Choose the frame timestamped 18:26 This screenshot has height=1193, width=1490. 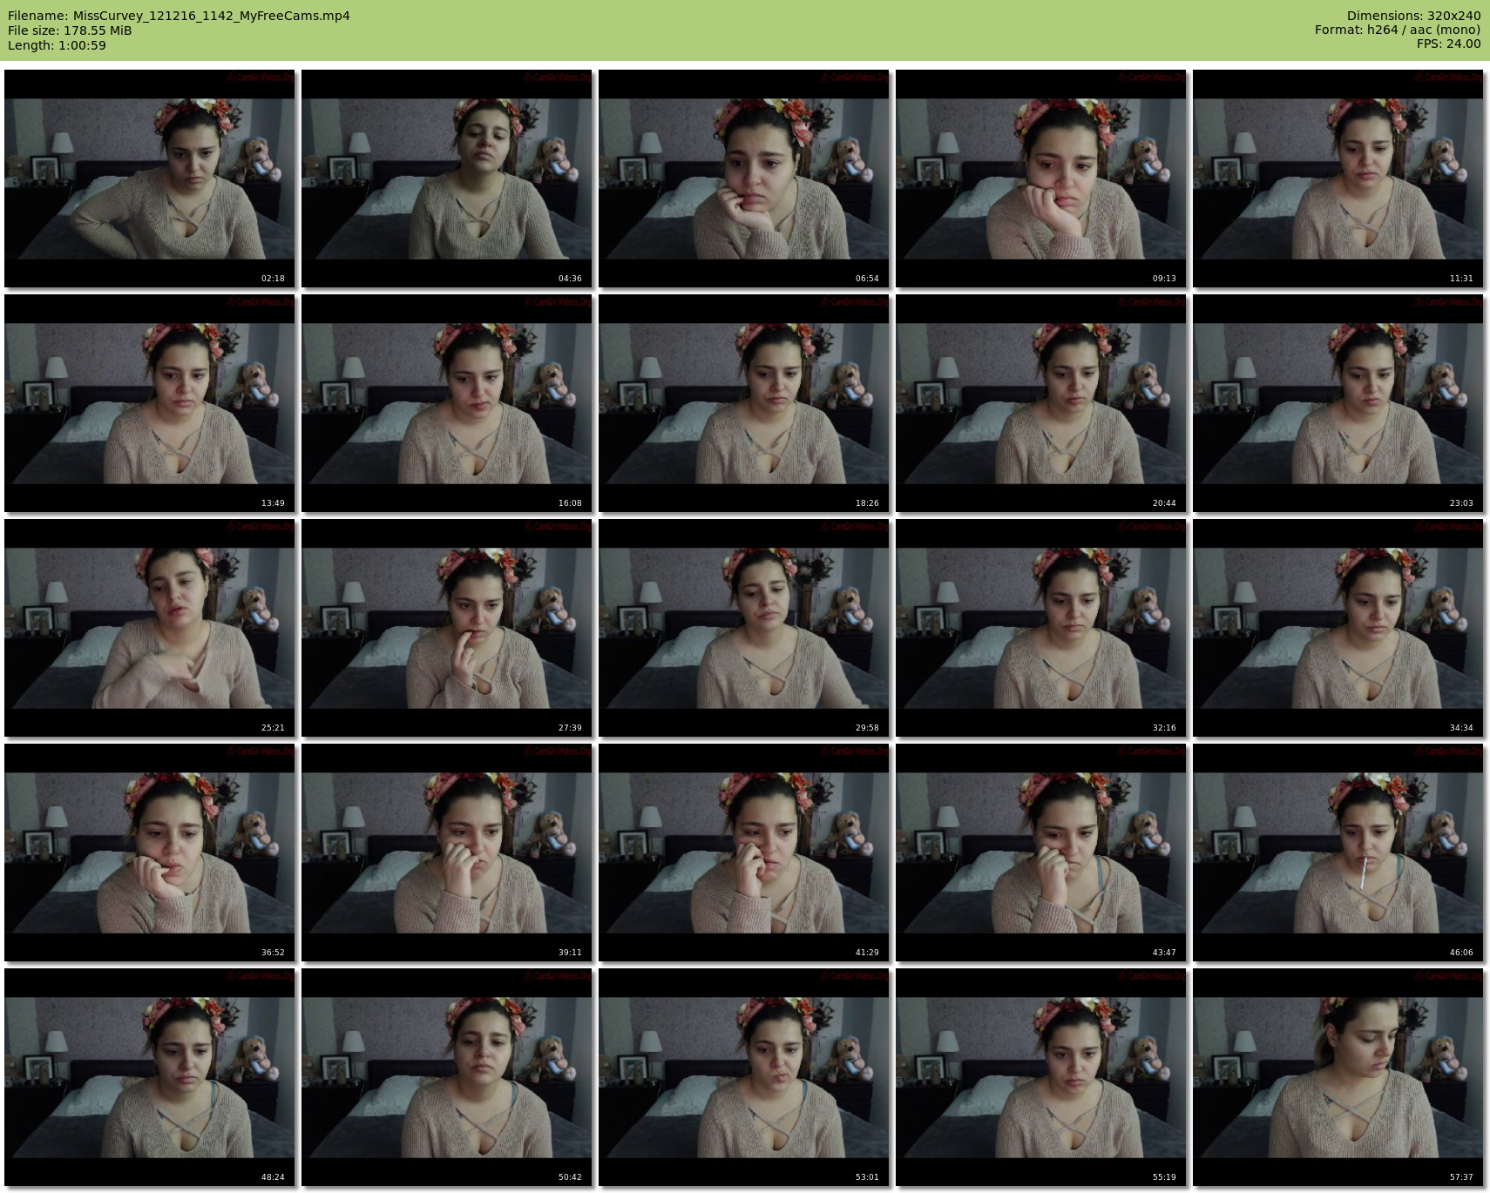pos(744,403)
